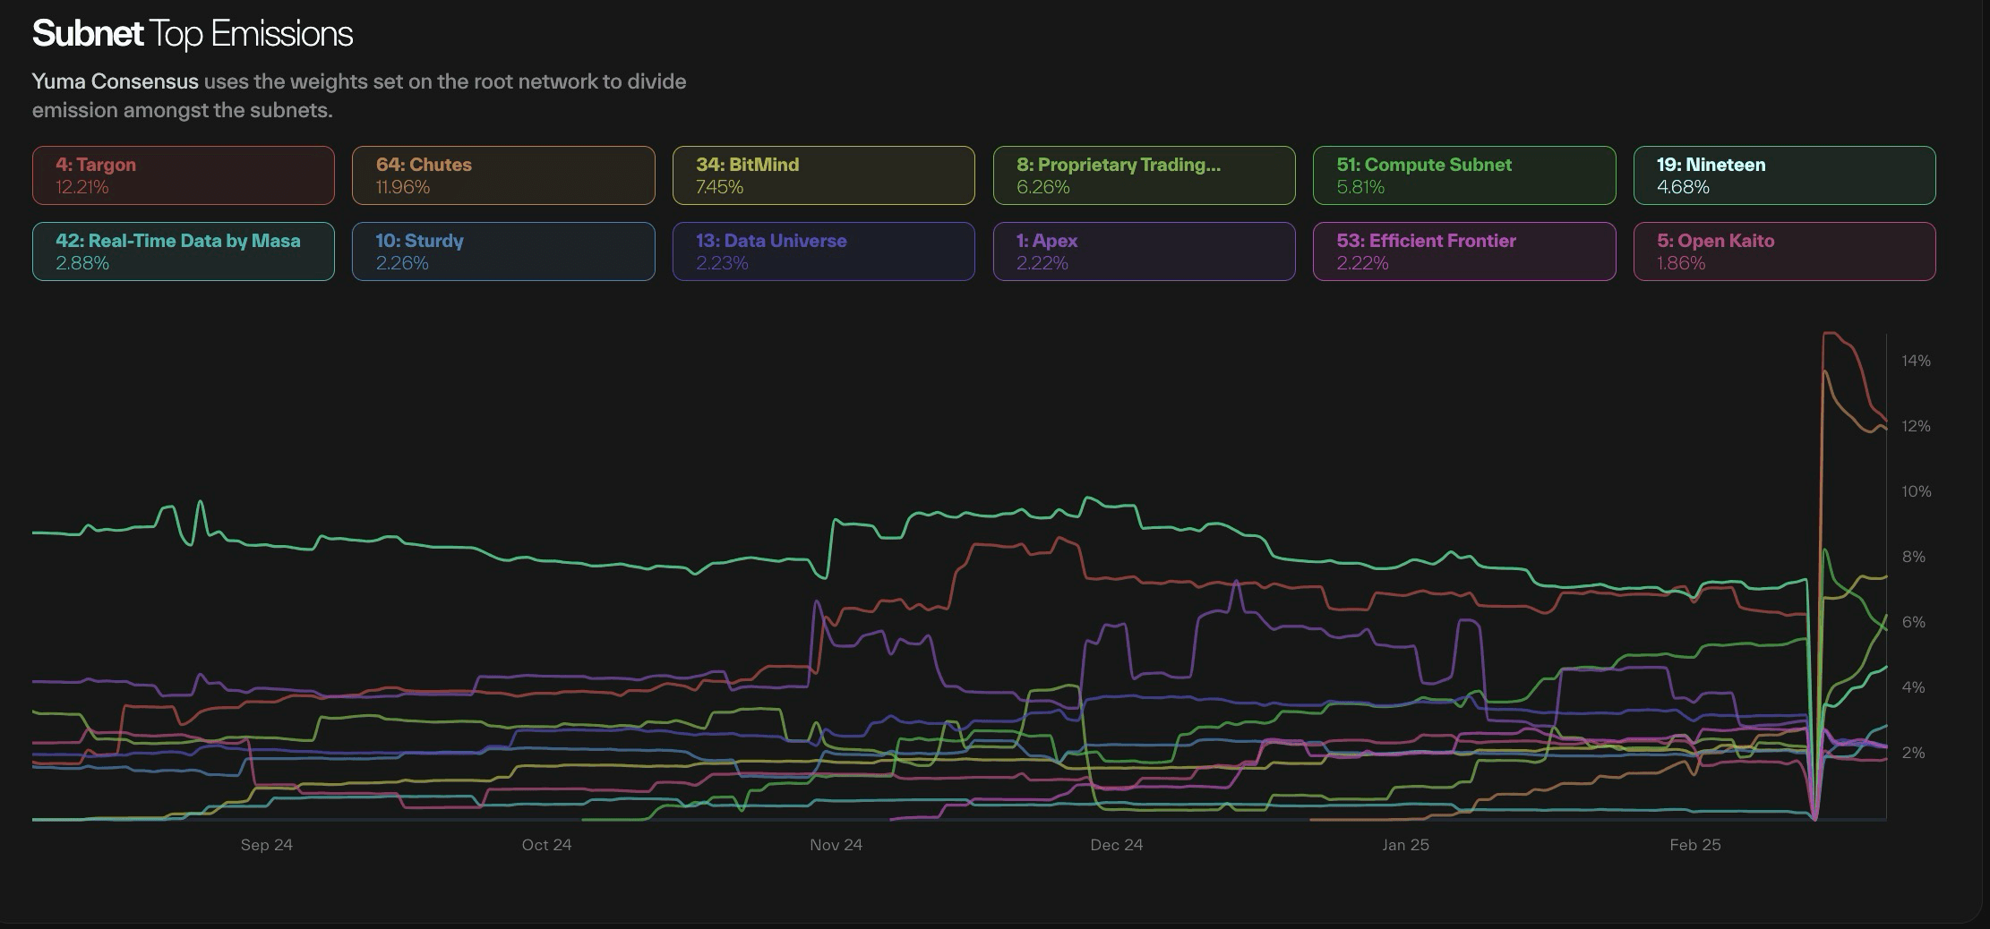Image resolution: width=1990 pixels, height=929 pixels.
Task: Click the 10% y-axis label
Action: tap(1917, 491)
